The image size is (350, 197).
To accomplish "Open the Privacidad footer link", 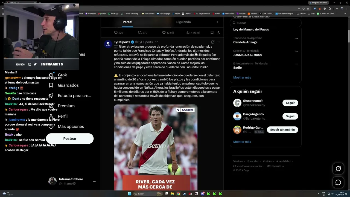I will (x=253, y=161).
